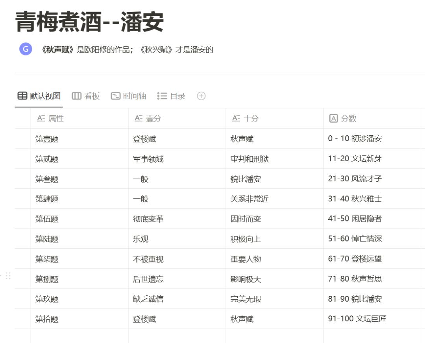This screenshot has width=425, height=343.
Task: Open the 壹分 column header menu
Action: (177, 118)
